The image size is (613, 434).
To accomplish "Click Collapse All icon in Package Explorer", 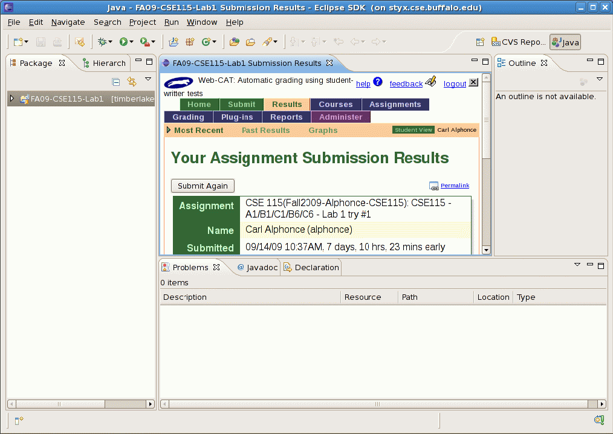I will (116, 82).
